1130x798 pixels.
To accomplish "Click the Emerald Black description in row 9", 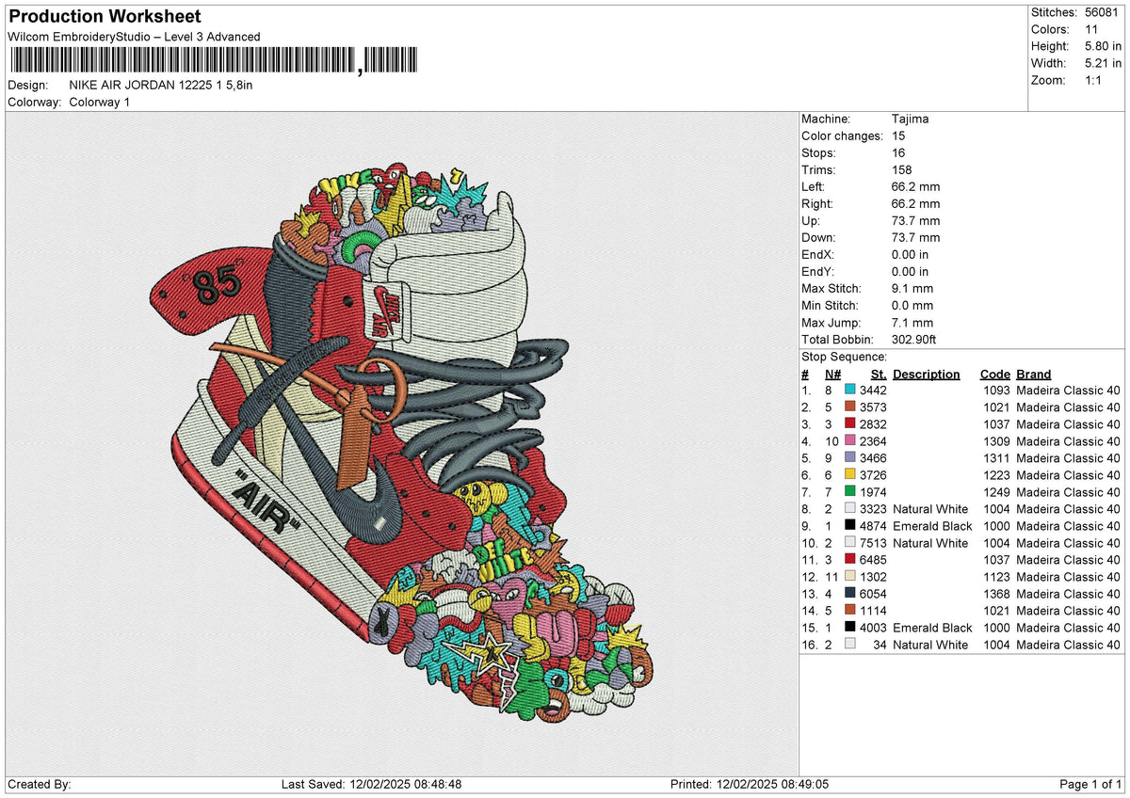I will (x=932, y=525).
